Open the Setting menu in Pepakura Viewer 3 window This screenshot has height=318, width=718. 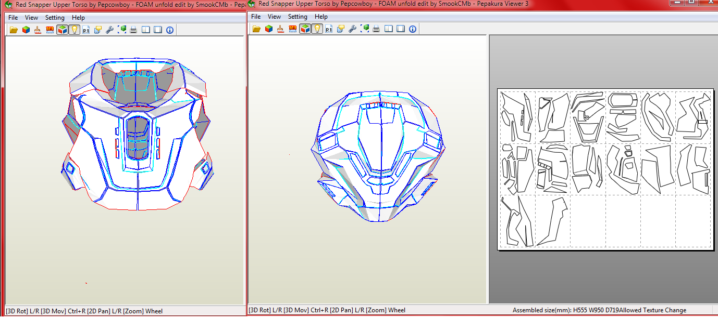click(x=298, y=17)
